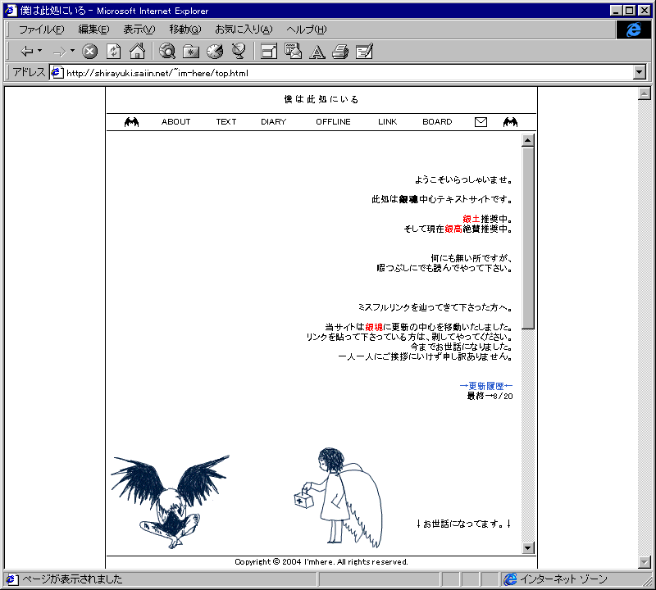Click the left bat icon in the page navigation
Image resolution: width=656 pixels, height=590 pixels.
pyautogui.click(x=131, y=122)
